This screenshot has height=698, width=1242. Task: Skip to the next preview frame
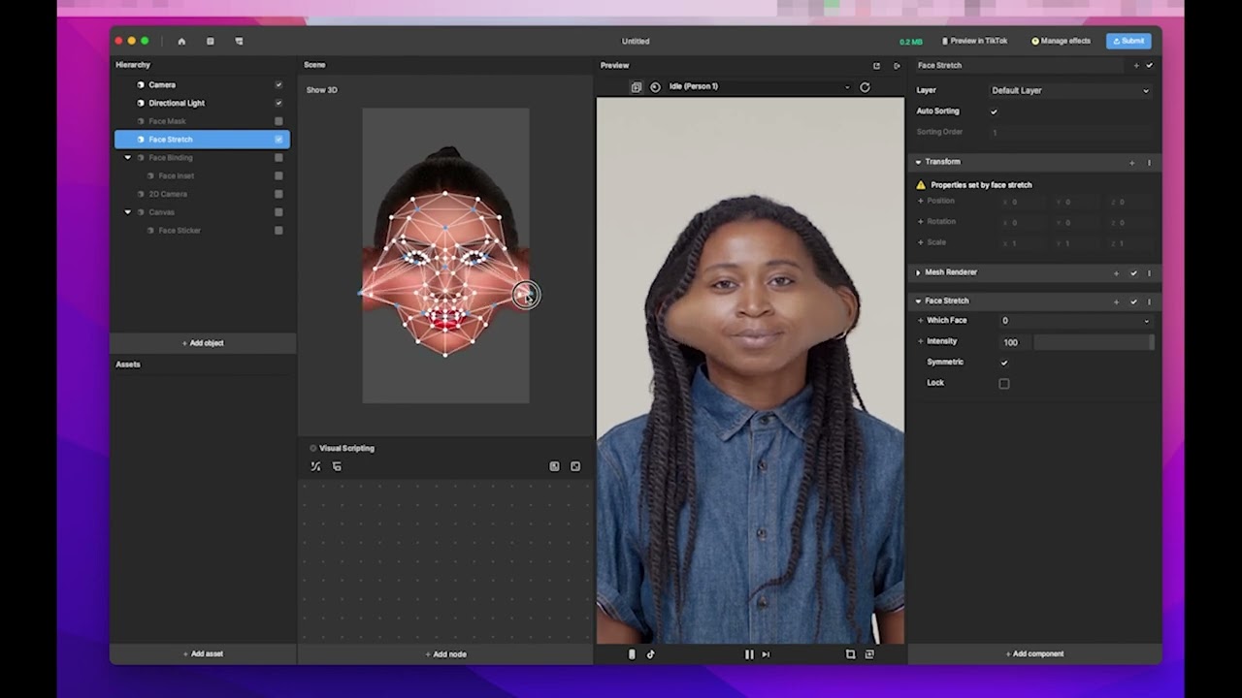766,654
